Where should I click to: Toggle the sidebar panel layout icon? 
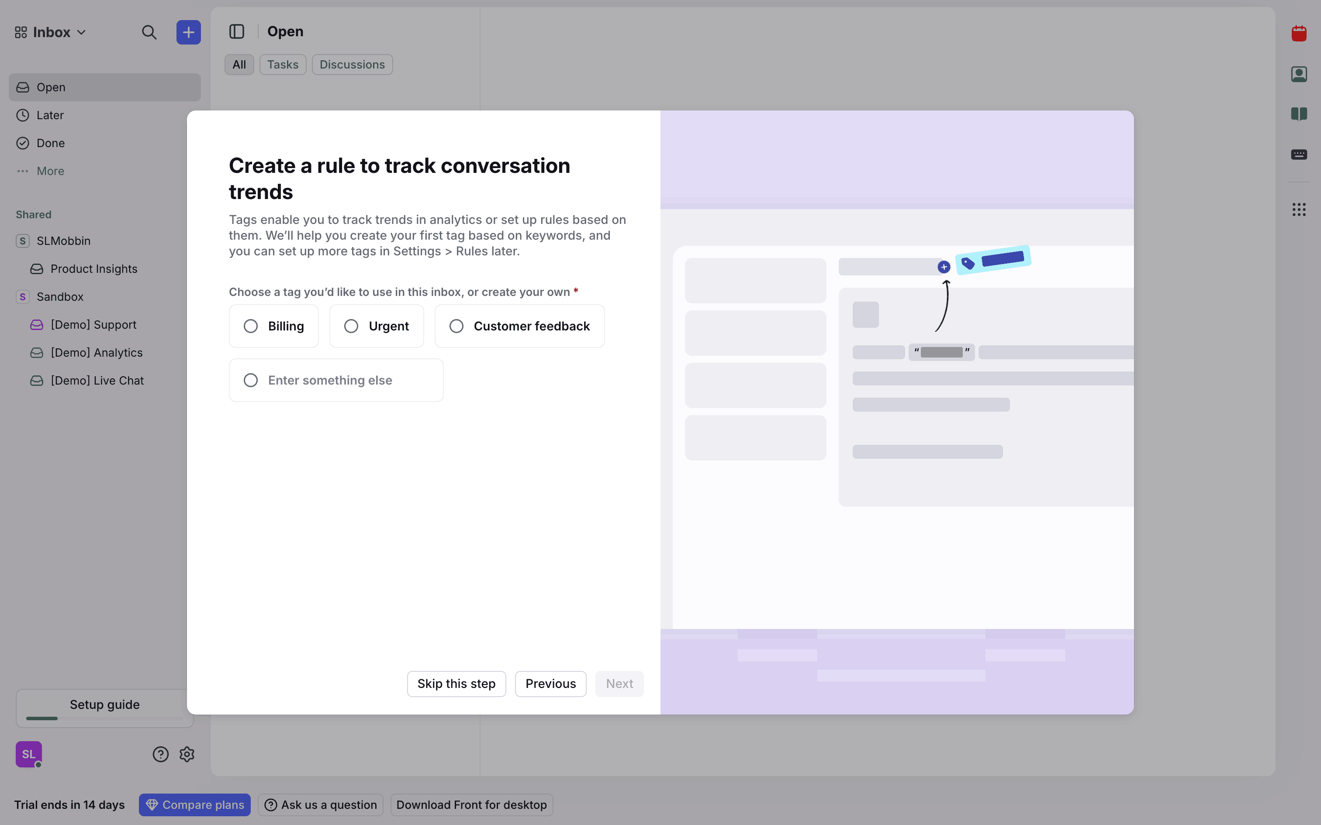(236, 31)
